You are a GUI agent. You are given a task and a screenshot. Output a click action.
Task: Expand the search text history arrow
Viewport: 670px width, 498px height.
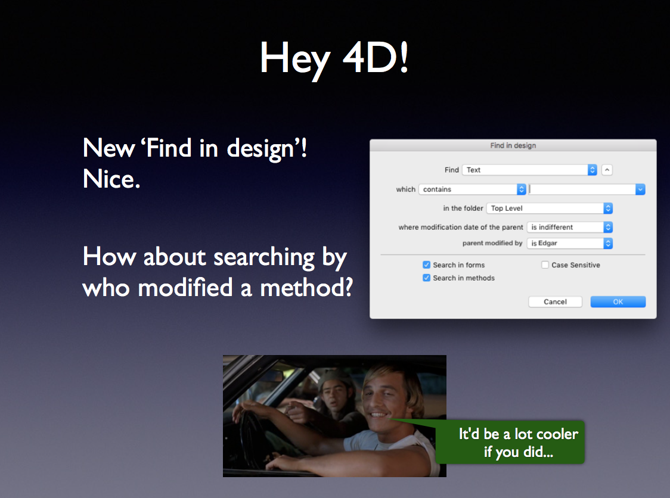point(640,189)
